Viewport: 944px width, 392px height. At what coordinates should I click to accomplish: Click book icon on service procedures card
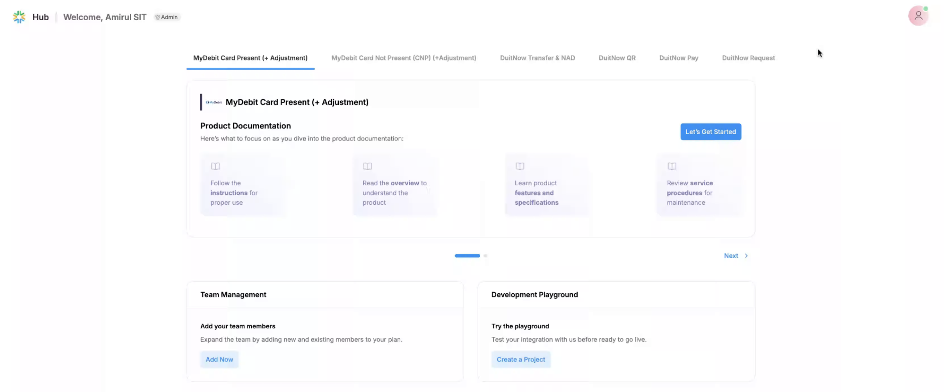pyautogui.click(x=672, y=166)
